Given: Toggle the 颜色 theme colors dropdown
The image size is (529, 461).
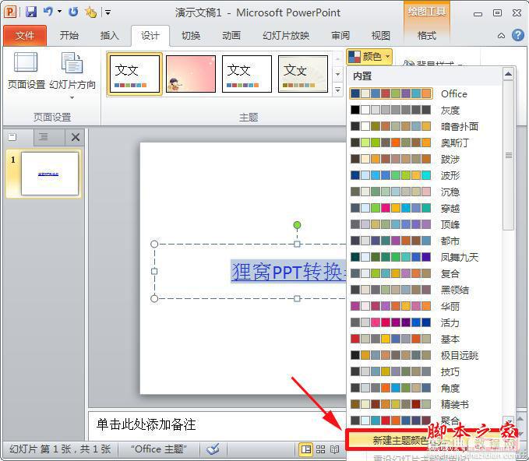Looking at the screenshot, I should 369,57.
